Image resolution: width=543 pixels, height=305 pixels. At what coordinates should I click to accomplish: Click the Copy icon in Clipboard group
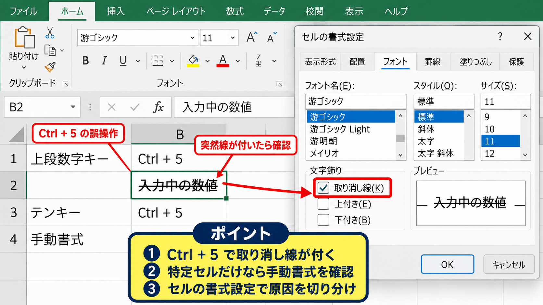(50, 51)
